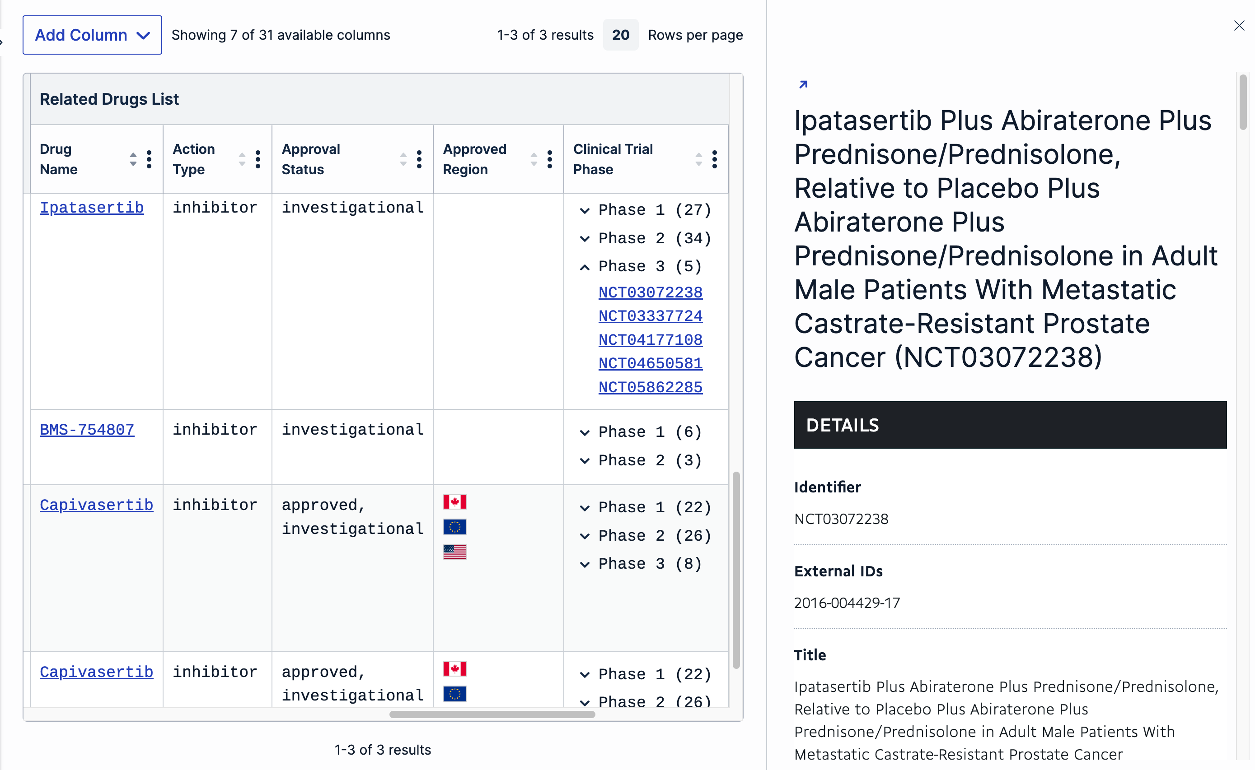Viewport: 1255px width, 770px height.
Task: Open trial details in new page arrow icon
Action: tap(803, 84)
